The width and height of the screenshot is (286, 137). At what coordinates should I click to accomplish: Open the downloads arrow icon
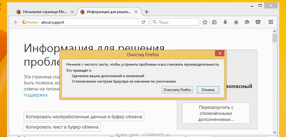point(225,22)
